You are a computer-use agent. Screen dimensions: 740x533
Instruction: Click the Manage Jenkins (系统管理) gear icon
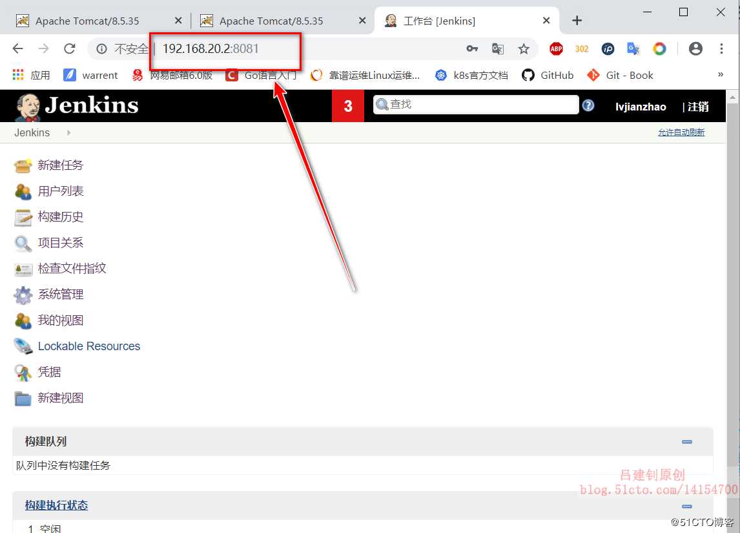point(23,295)
